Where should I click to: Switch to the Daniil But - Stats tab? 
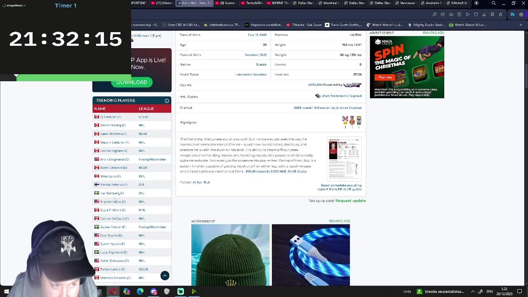pos(194,3)
